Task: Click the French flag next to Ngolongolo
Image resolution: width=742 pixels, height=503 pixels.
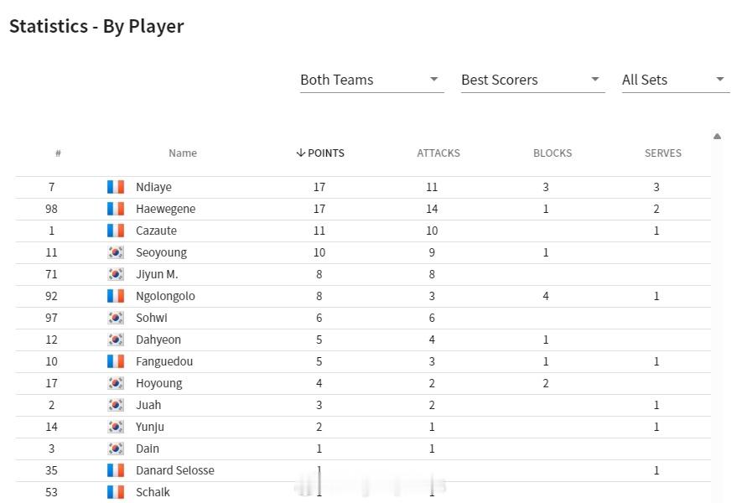Action: 116,296
